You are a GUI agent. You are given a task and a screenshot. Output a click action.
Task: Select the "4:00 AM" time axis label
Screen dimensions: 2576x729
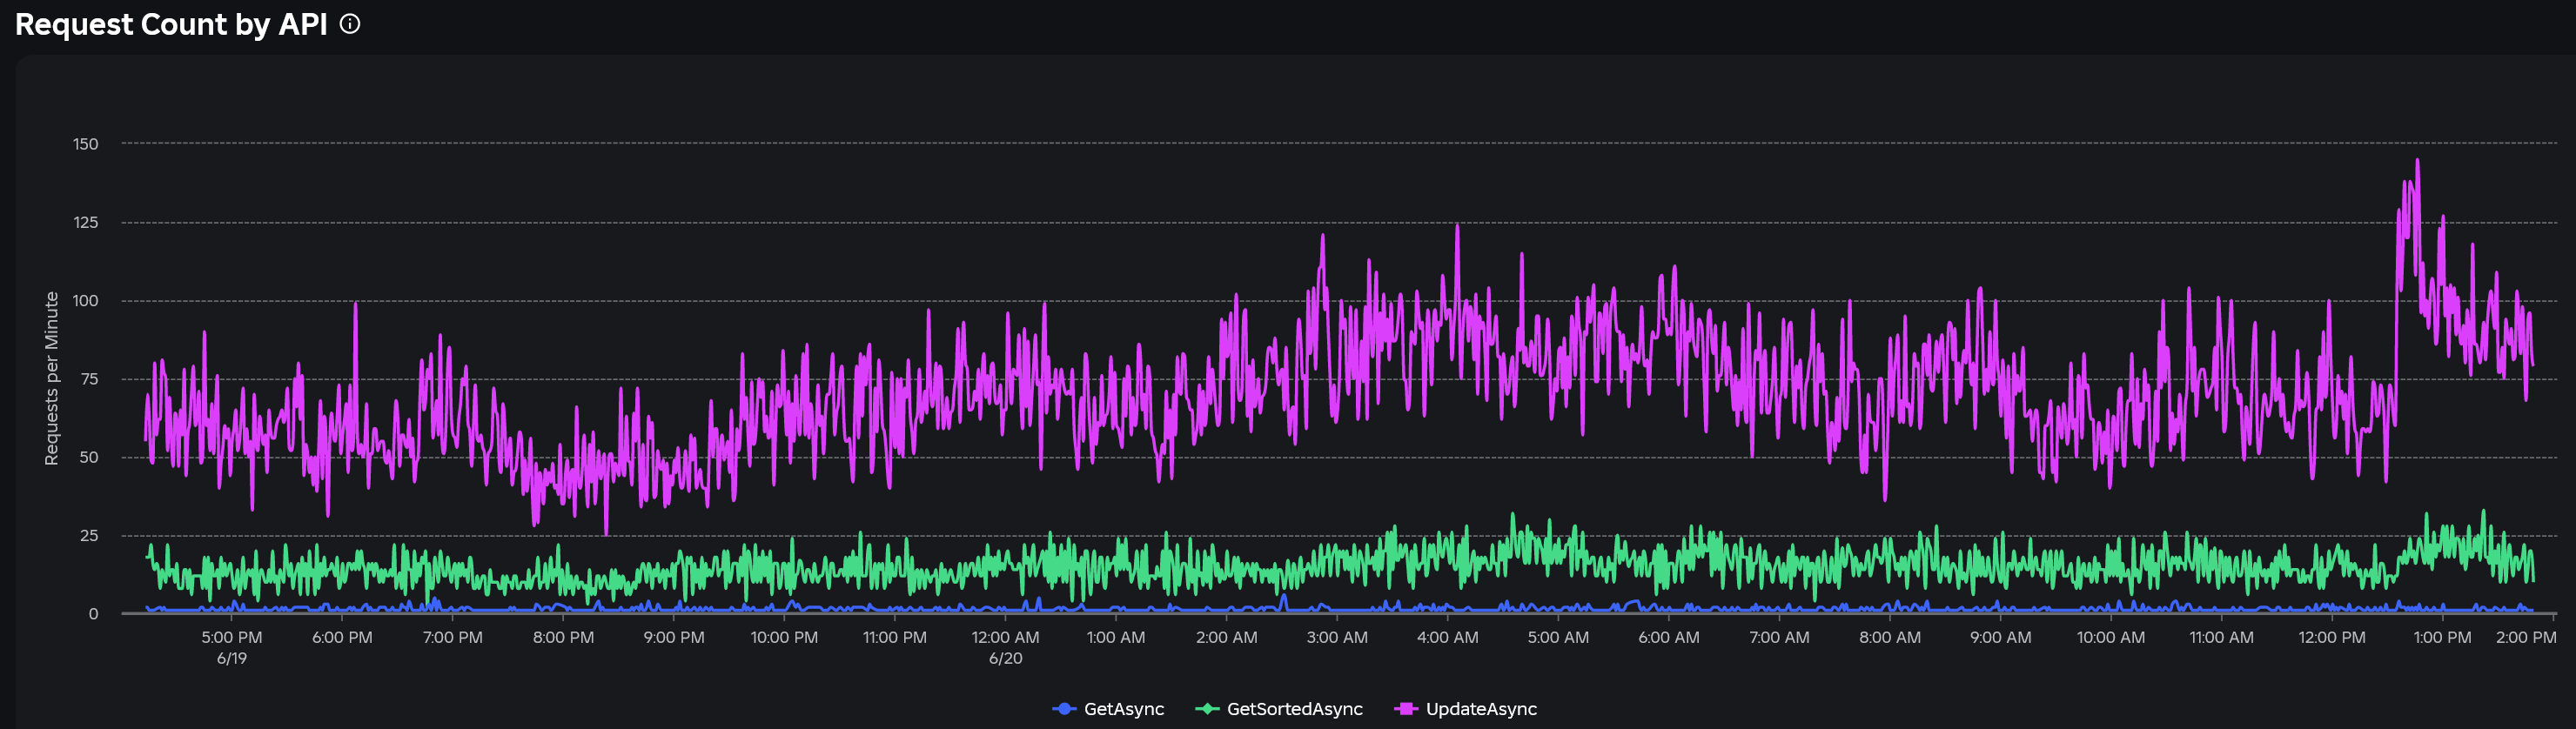1448,637
